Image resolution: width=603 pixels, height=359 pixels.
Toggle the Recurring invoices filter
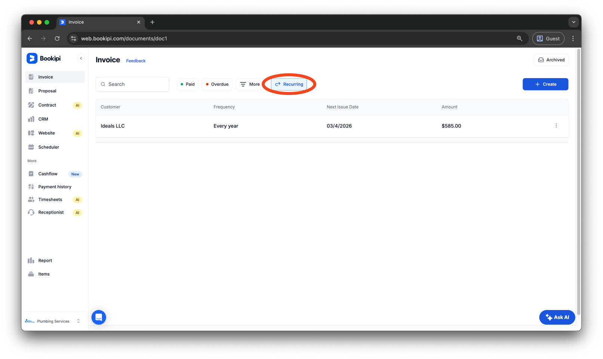pyautogui.click(x=289, y=84)
